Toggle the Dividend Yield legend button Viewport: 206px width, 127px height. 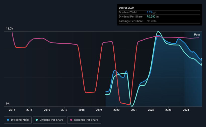[x=18, y=120]
